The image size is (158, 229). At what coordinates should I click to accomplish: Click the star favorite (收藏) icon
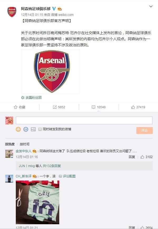(16, 107)
